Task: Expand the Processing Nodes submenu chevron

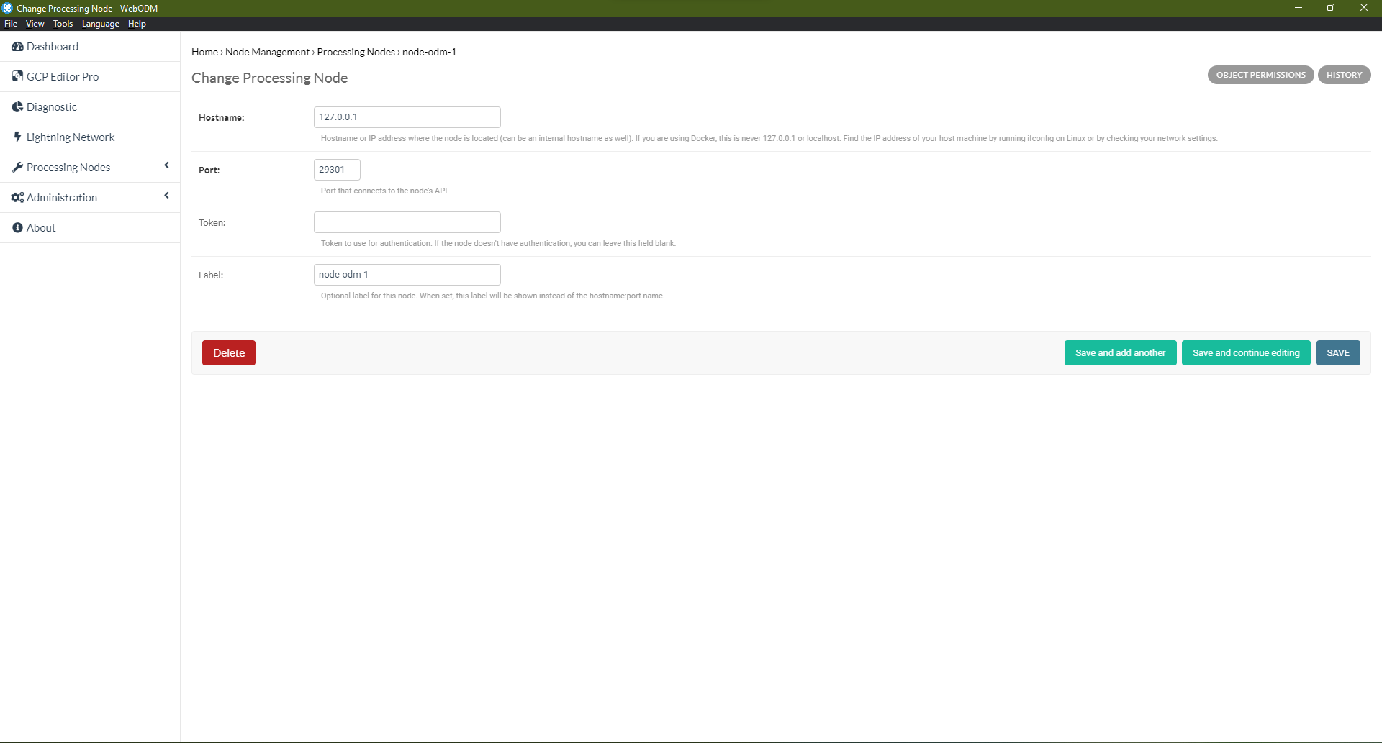Action: click(166, 165)
